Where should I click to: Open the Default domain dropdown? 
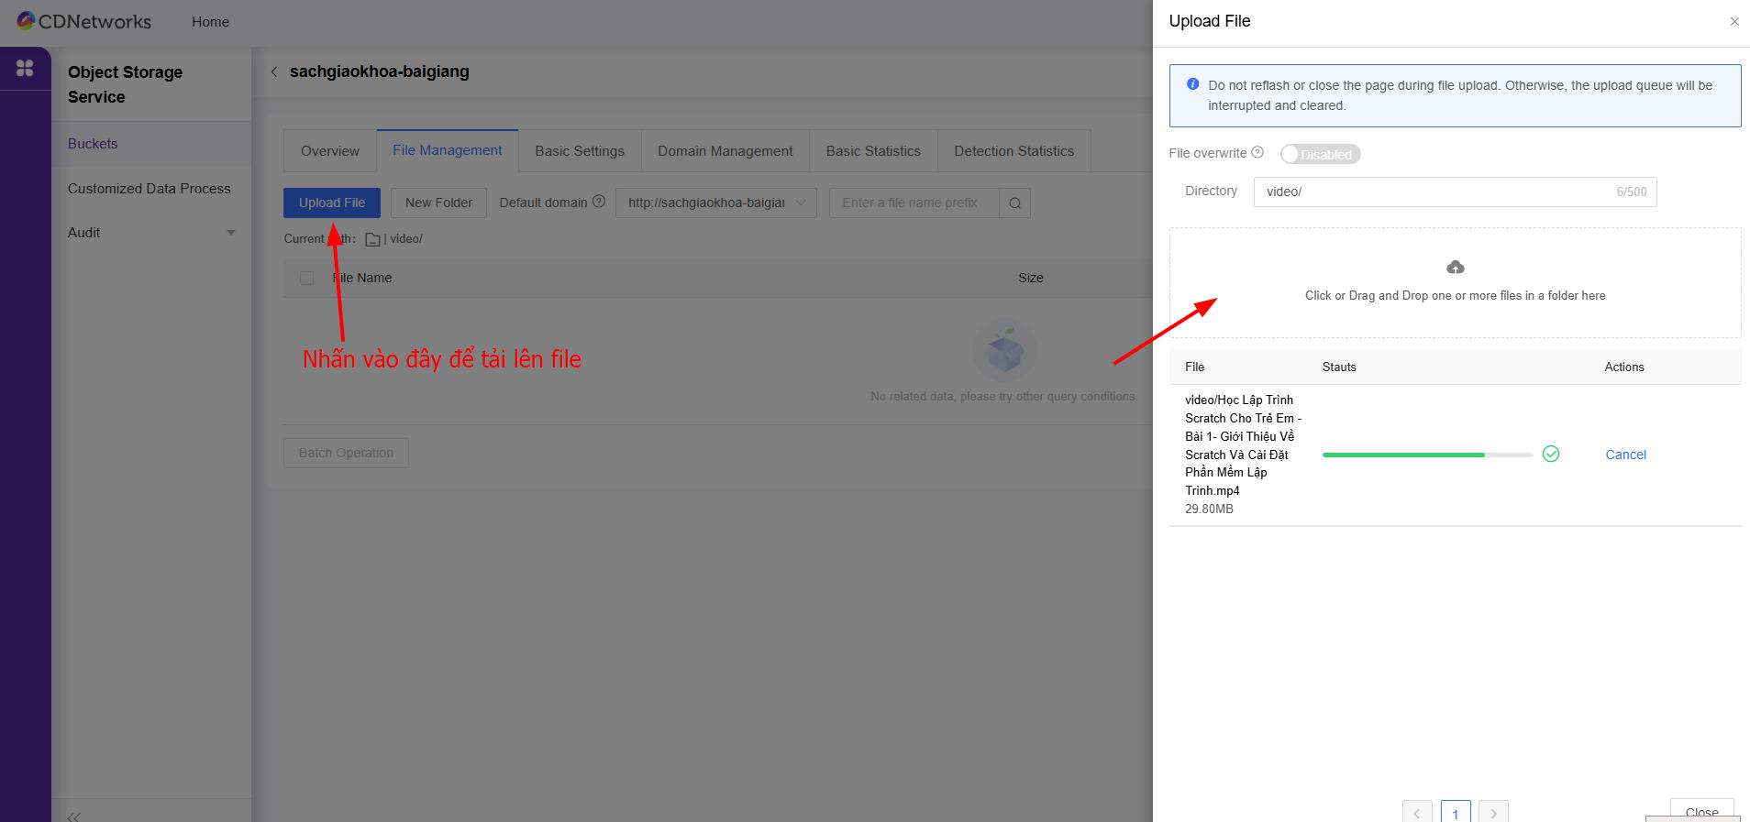715,203
